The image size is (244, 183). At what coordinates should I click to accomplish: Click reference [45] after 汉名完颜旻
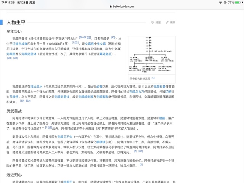pyautogui.click(x=113, y=38)
